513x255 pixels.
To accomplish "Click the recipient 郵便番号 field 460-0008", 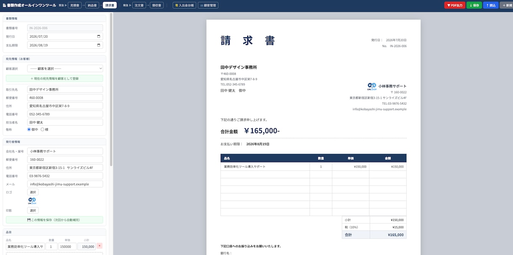I will pyautogui.click(x=65, y=97).
